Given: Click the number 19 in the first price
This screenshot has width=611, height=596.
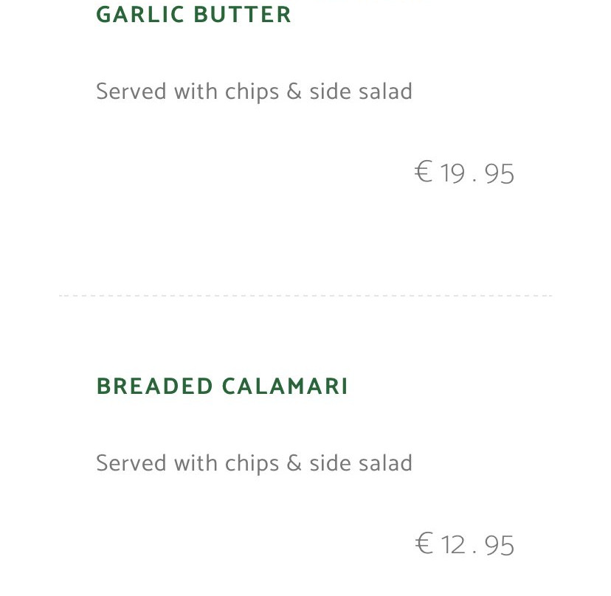Looking at the screenshot, I should click(x=452, y=173).
